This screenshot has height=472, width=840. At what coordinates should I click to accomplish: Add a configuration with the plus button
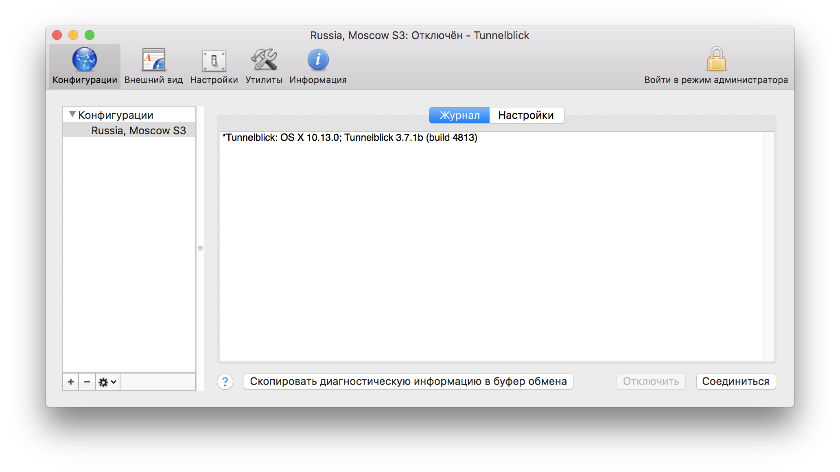coord(71,382)
